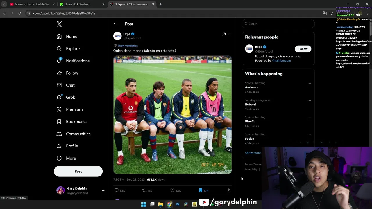Click the 676.2K Views count
The width and height of the screenshot is (372, 209).
[x=156, y=180]
